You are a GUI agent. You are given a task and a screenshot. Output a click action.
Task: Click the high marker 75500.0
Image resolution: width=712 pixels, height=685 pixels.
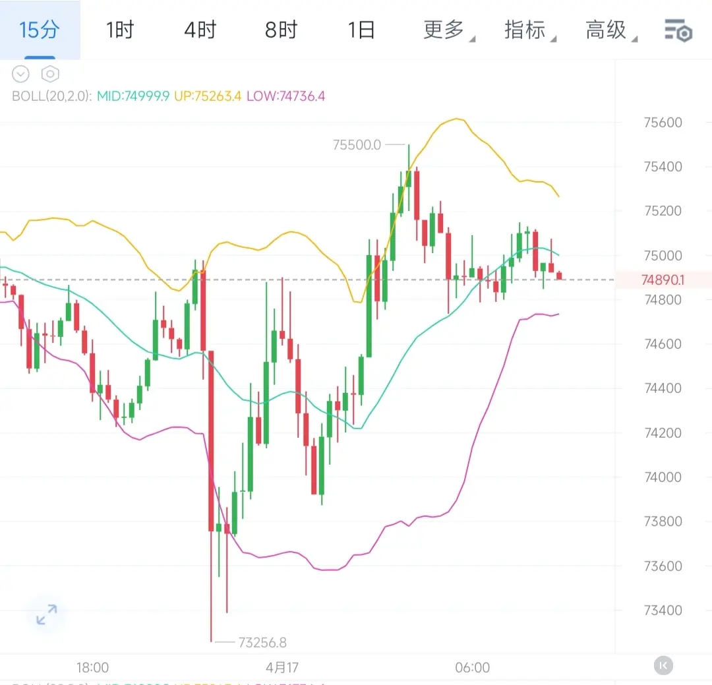click(357, 145)
